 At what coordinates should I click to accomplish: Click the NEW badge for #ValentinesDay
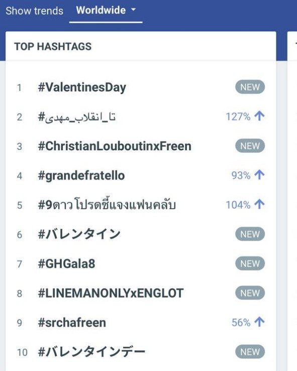(x=250, y=87)
